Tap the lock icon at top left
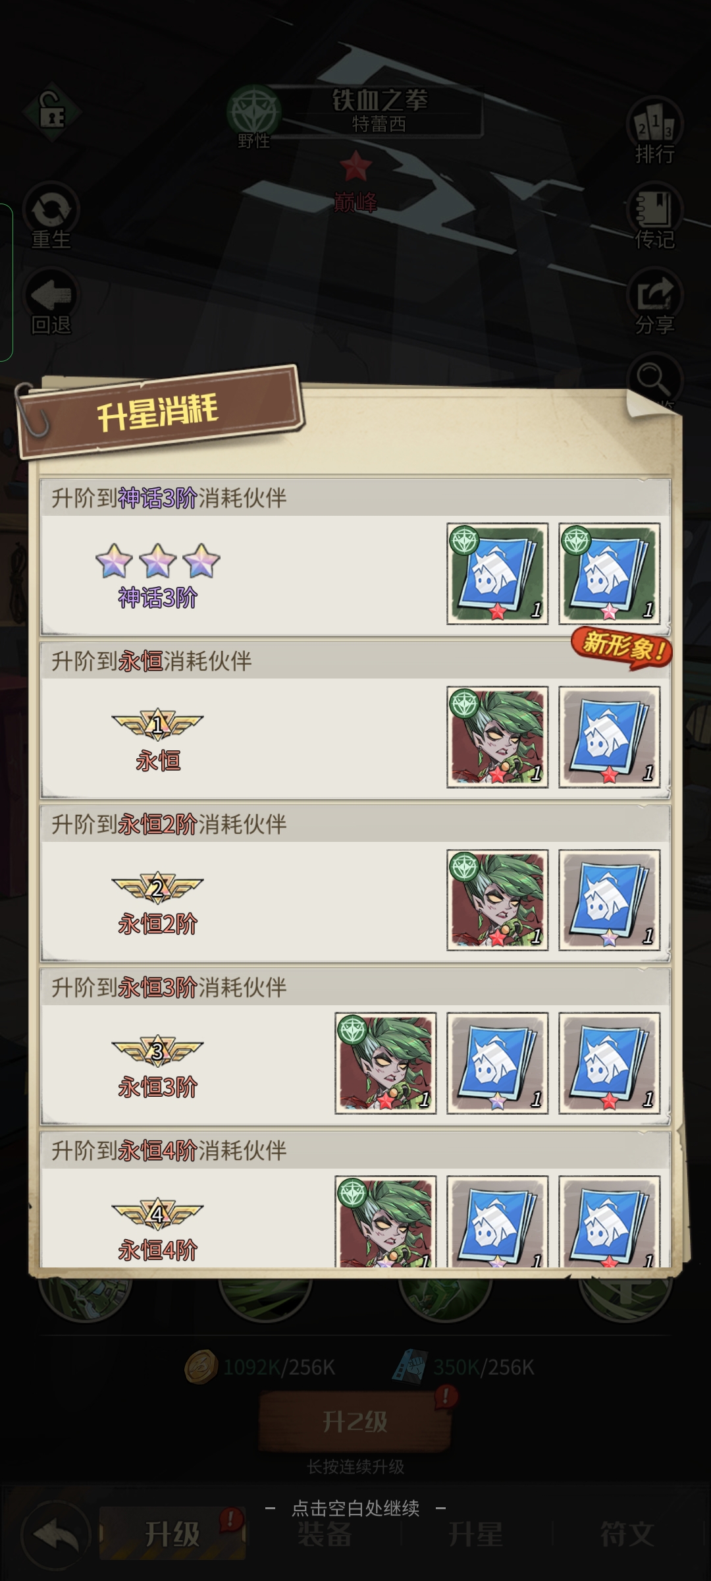The image size is (711, 1581). [52, 113]
